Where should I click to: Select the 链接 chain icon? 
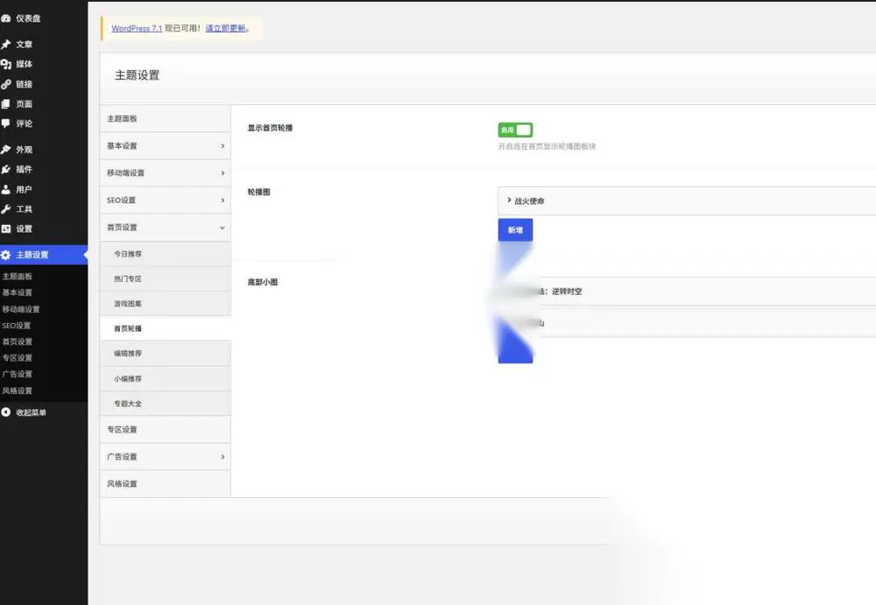6,84
